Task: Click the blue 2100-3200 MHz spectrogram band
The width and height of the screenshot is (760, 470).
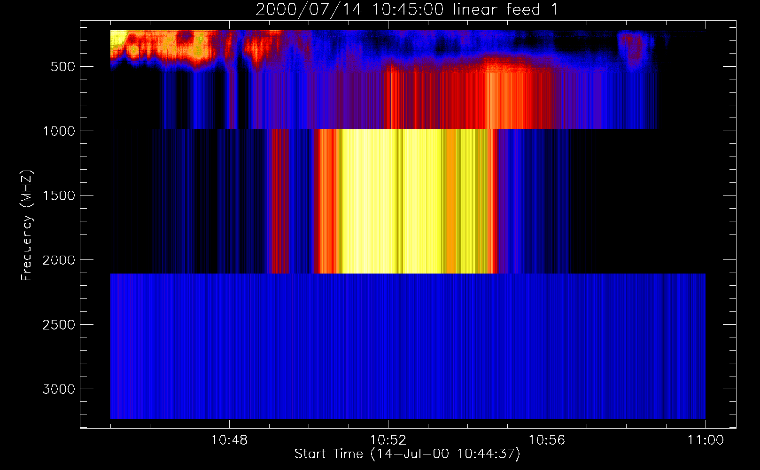Action: pyautogui.click(x=408, y=346)
